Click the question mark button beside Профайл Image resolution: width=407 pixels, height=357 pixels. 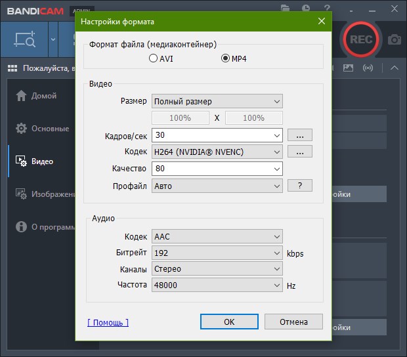pos(300,186)
